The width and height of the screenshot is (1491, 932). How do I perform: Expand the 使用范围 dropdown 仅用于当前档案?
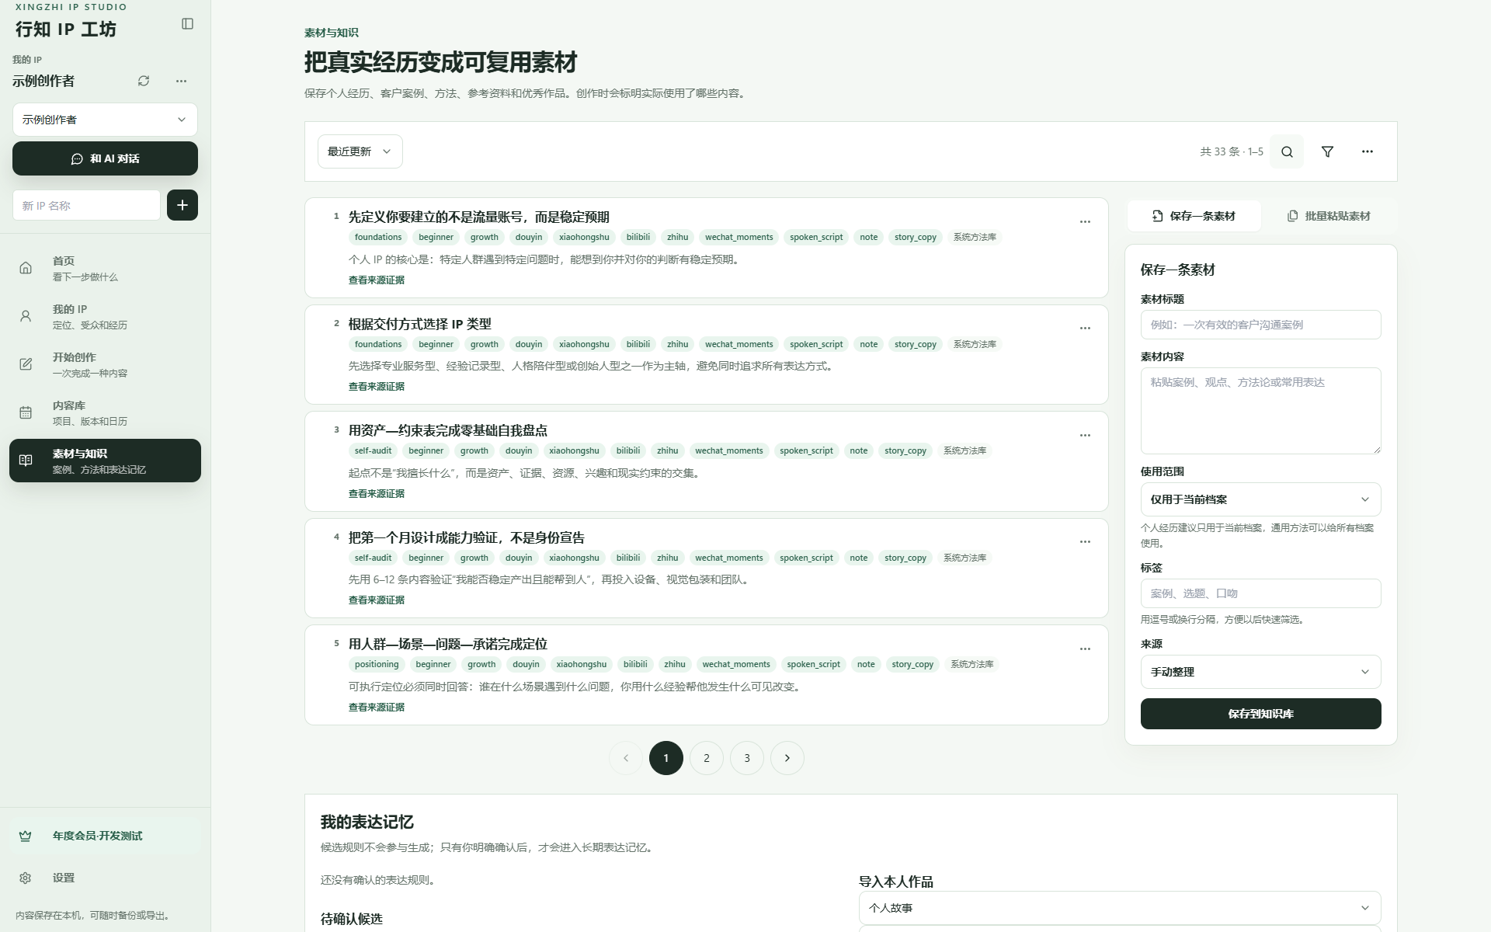click(x=1260, y=499)
